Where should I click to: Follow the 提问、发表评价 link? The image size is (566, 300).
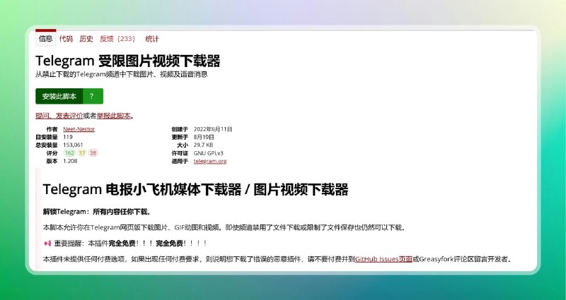(59, 116)
